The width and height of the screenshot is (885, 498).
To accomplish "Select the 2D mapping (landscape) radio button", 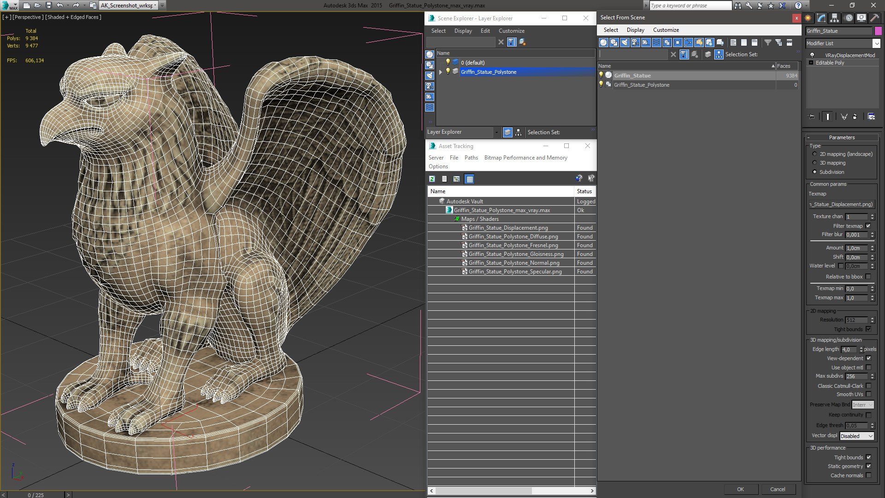I will tap(814, 154).
